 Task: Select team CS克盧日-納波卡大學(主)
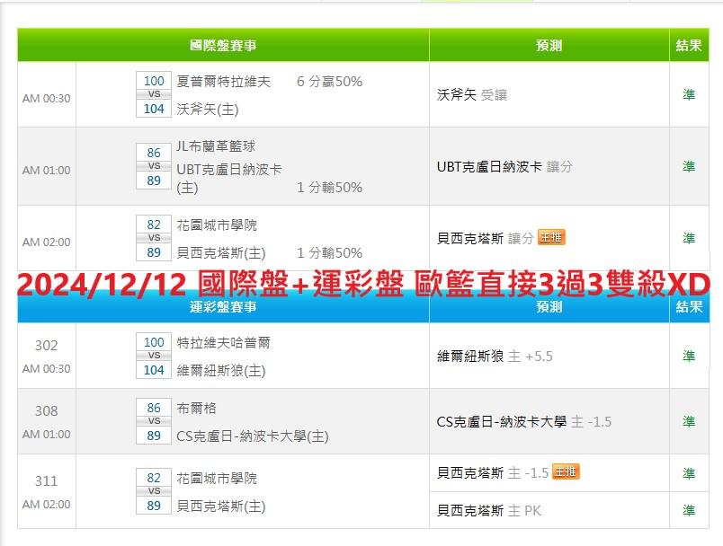coord(253,436)
